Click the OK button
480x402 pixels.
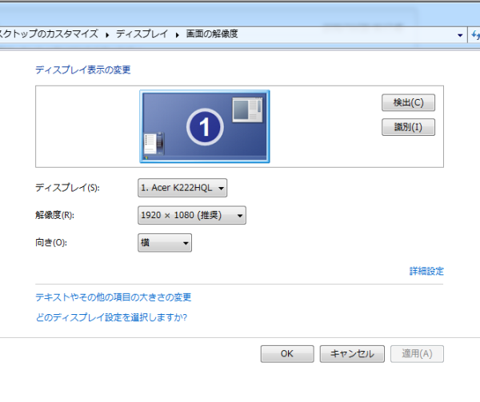287,354
